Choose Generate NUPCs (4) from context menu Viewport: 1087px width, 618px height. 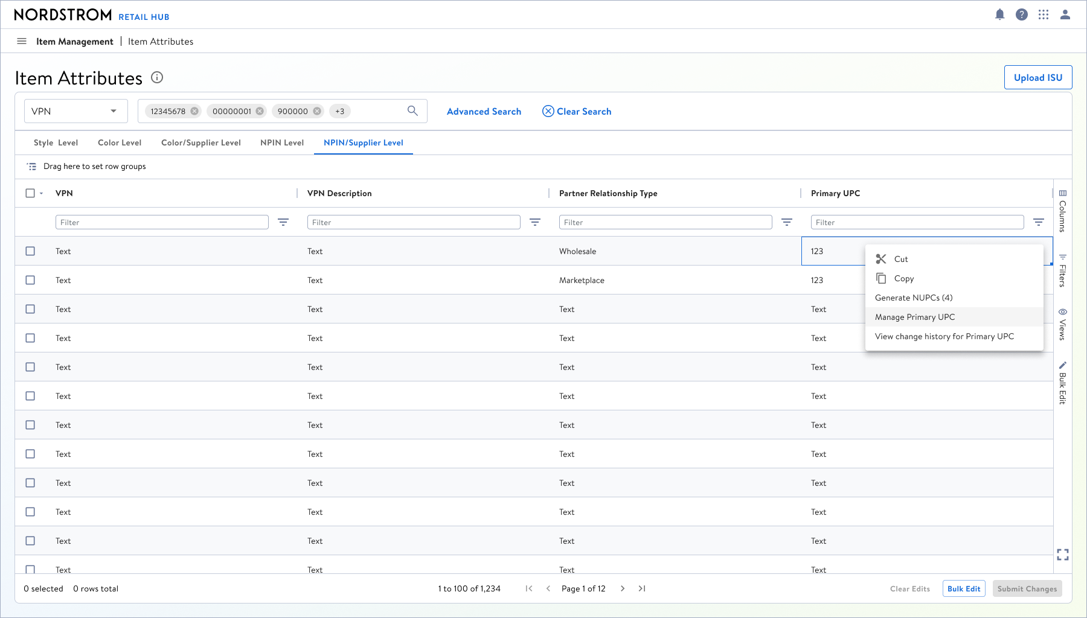pyautogui.click(x=954, y=298)
